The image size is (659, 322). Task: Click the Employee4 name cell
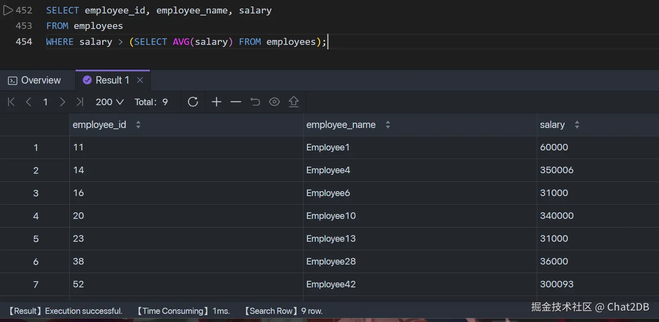tap(420, 170)
